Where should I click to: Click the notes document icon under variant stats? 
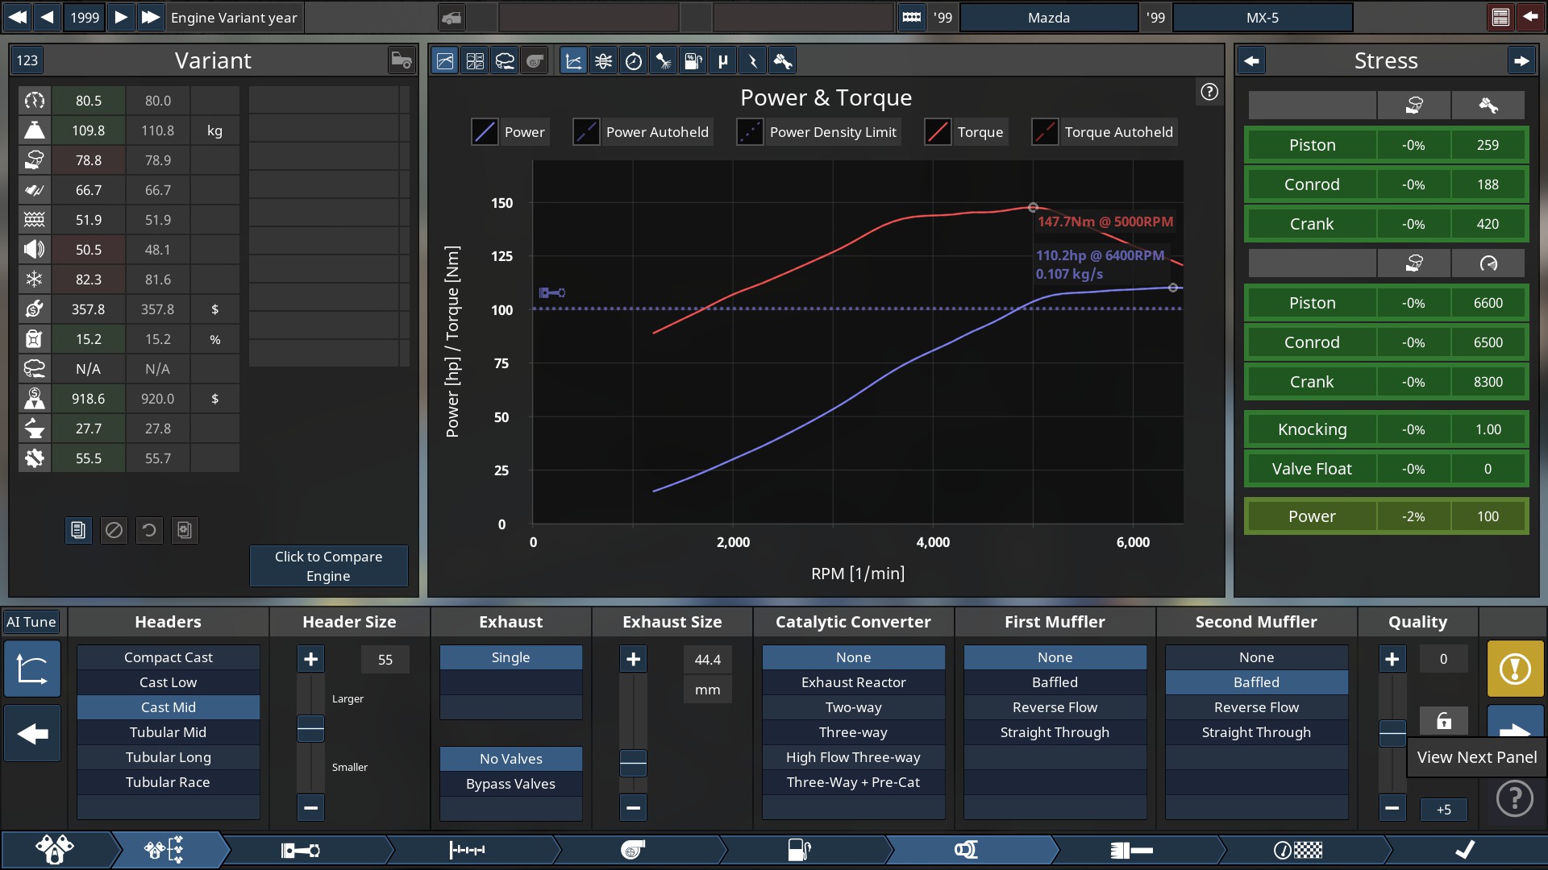tap(78, 530)
